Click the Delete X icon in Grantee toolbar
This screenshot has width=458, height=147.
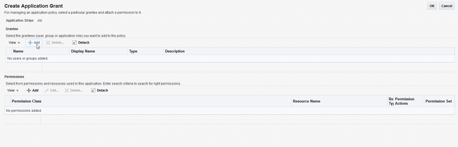click(x=48, y=43)
